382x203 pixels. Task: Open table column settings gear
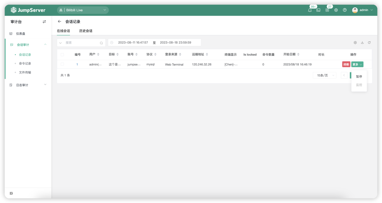355,42
